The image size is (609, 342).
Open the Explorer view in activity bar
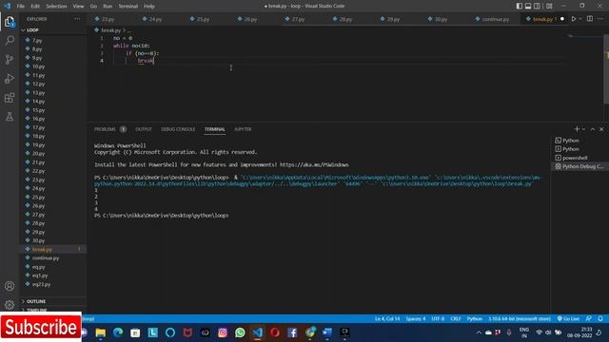[x=10, y=22]
